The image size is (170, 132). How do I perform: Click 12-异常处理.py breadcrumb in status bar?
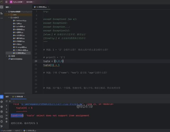(30, 131)
